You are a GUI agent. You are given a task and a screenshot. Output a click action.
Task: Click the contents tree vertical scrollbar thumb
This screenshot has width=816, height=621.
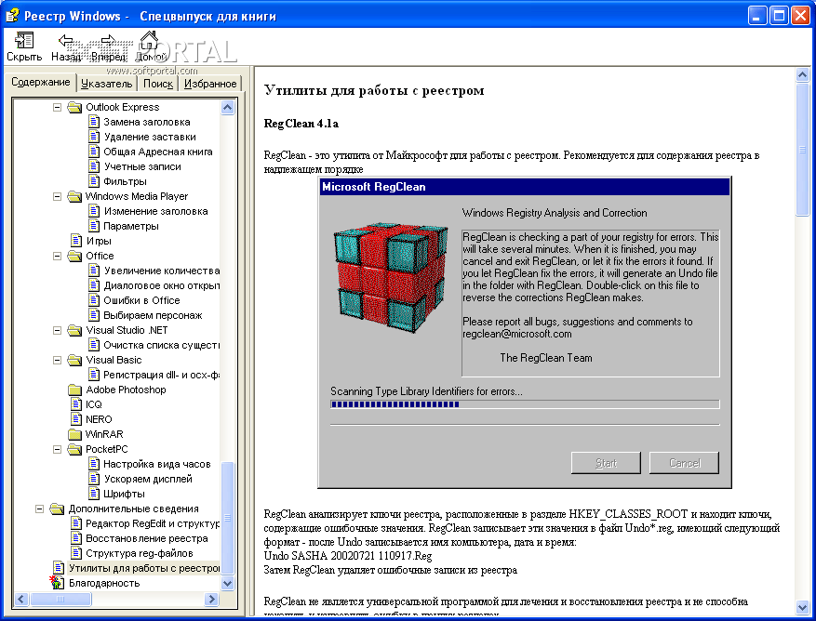(227, 518)
